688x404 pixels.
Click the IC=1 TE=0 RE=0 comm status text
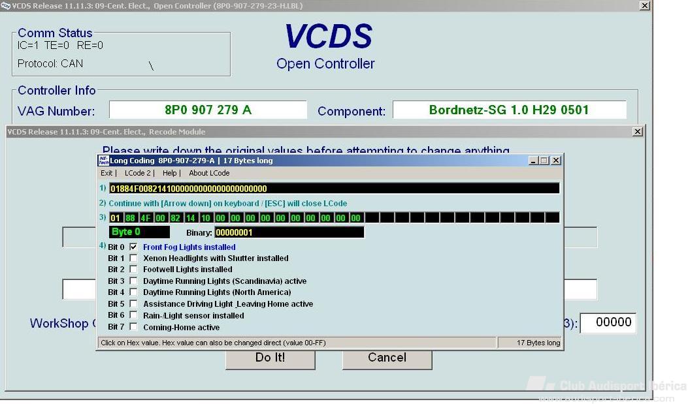click(x=60, y=45)
